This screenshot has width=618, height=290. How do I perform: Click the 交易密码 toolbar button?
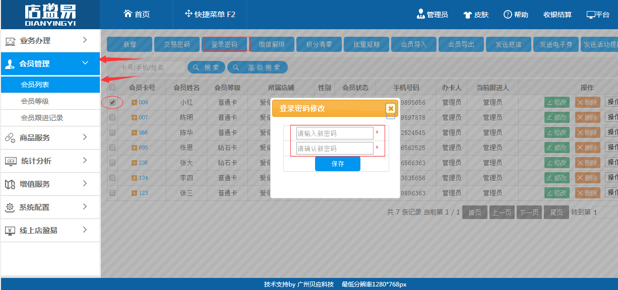click(x=176, y=44)
